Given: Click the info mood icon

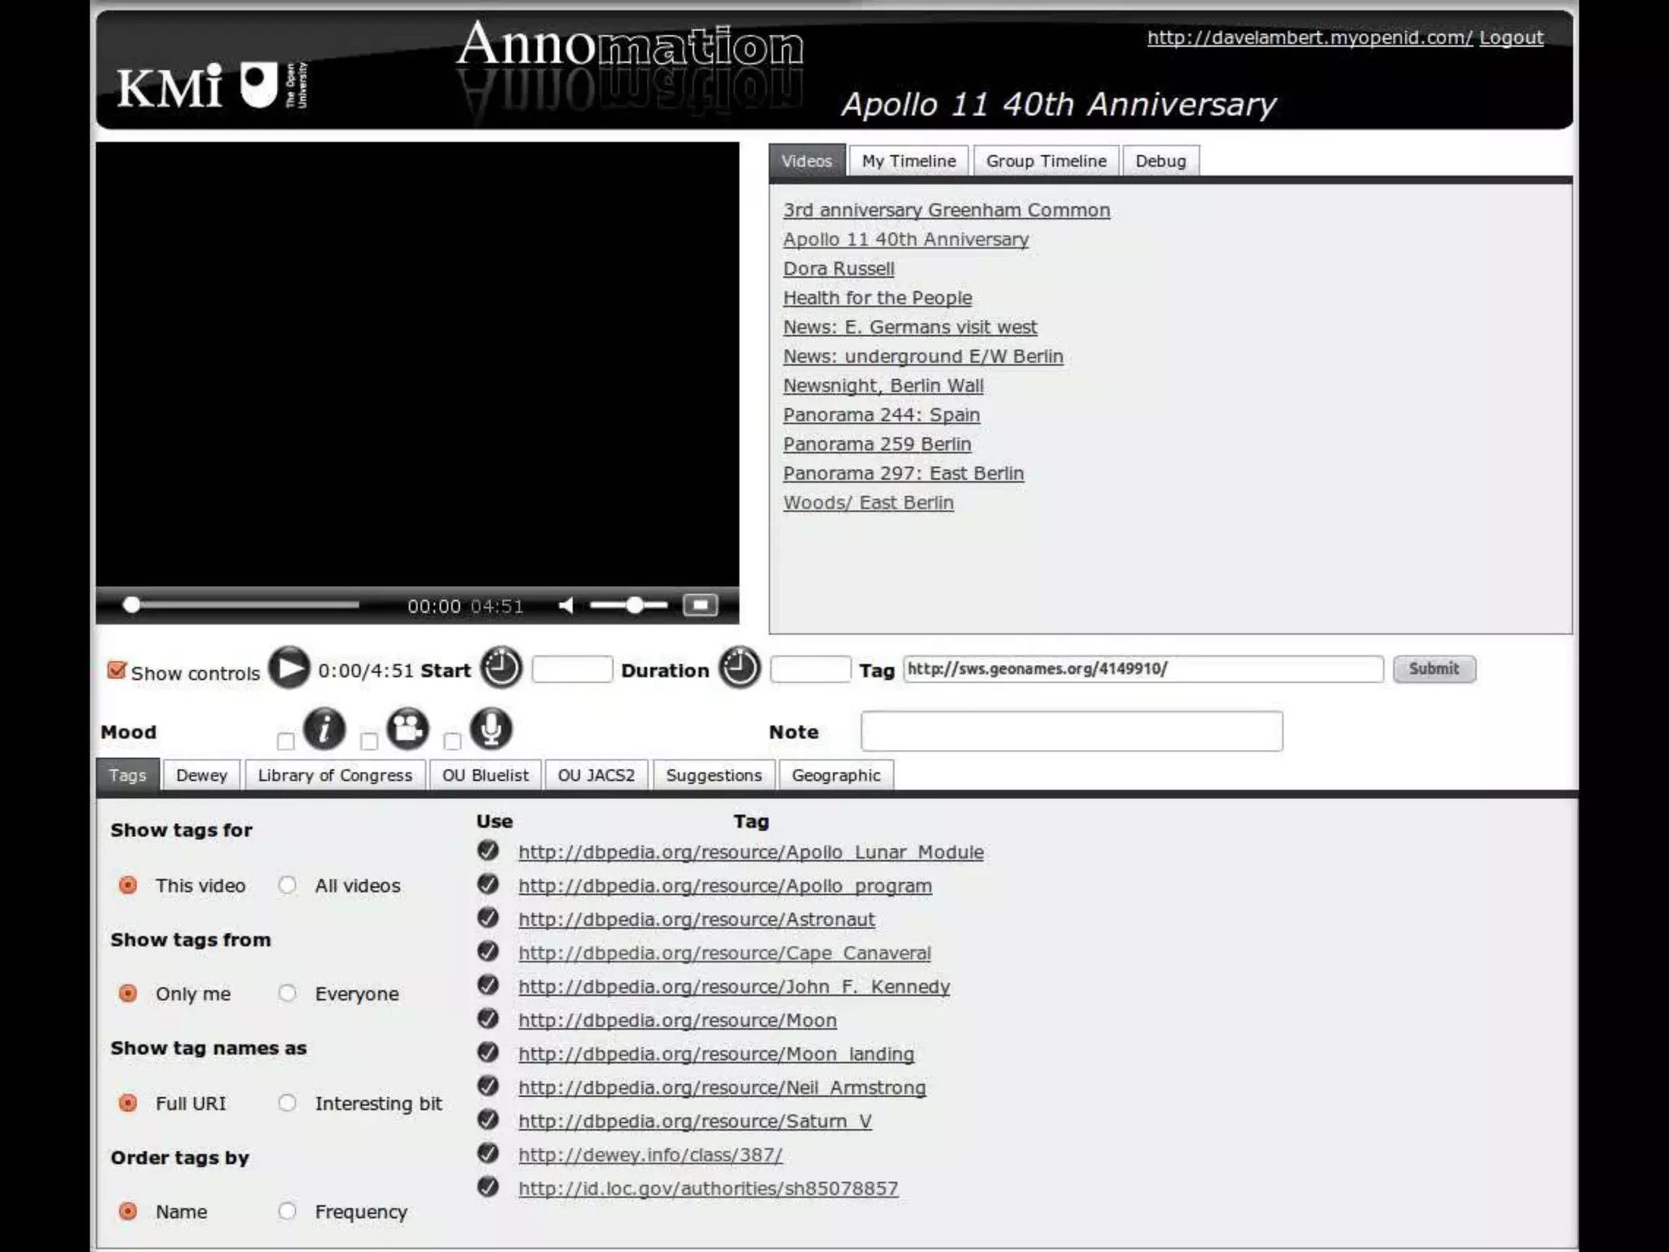Looking at the screenshot, I should pyautogui.click(x=324, y=729).
